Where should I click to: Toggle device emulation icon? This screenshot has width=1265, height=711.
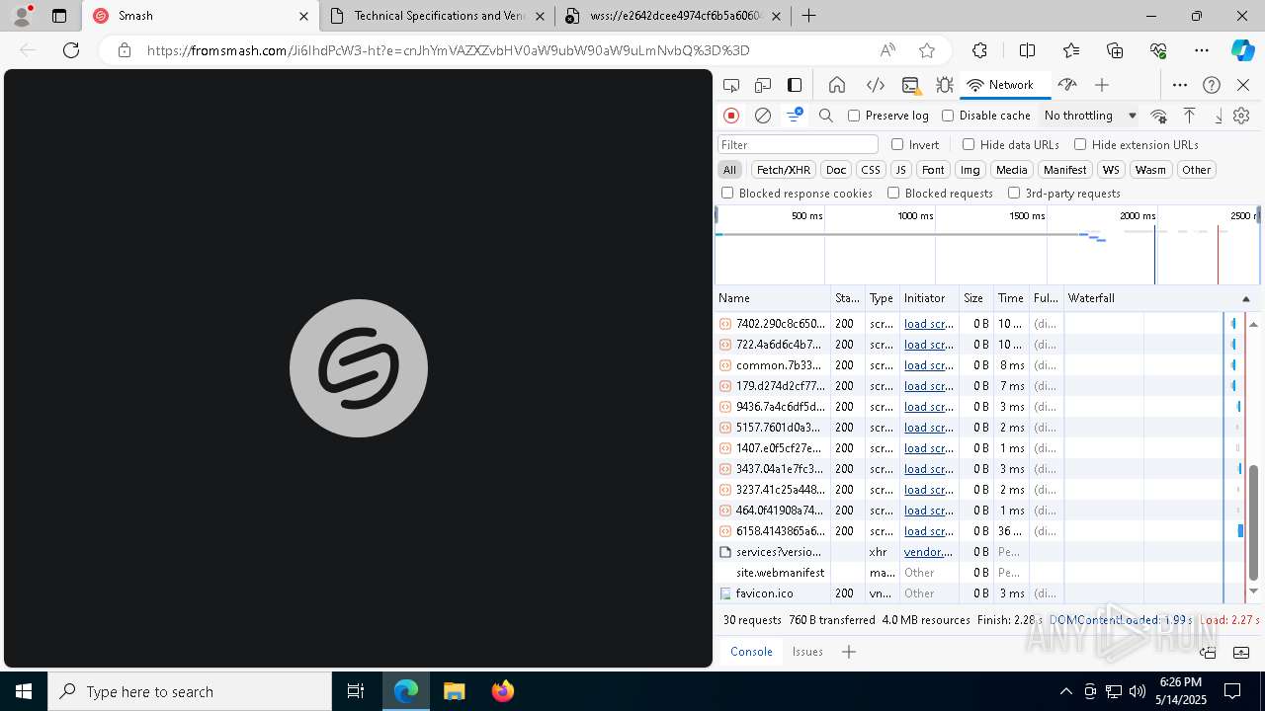click(762, 85)
